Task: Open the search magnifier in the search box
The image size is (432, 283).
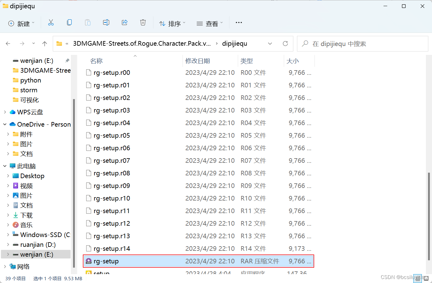Action: (x=305, y=44)
